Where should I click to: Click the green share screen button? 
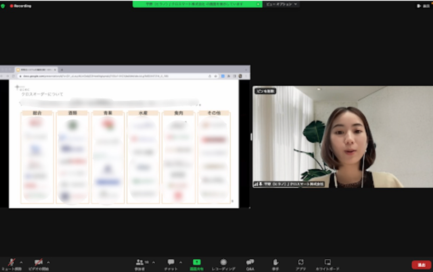click(197, 264)
